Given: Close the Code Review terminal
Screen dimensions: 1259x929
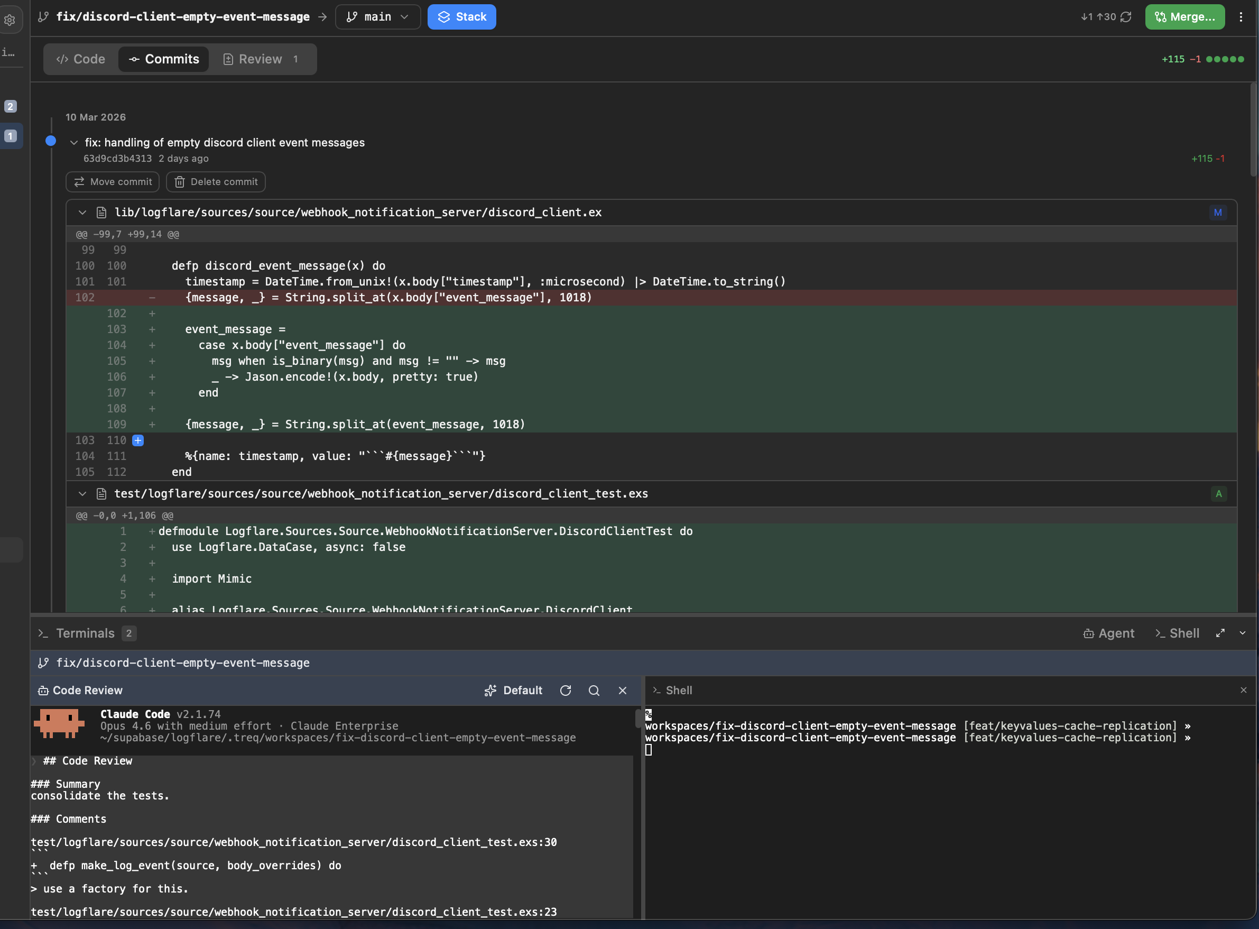Looking at the screenshot, I should (622, 691).
